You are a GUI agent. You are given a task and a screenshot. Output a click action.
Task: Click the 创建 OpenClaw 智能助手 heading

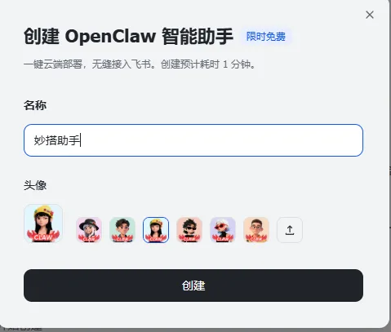(128, 36)
